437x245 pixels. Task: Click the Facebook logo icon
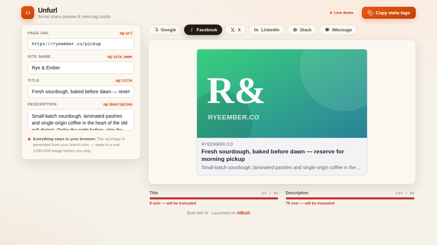192,30
